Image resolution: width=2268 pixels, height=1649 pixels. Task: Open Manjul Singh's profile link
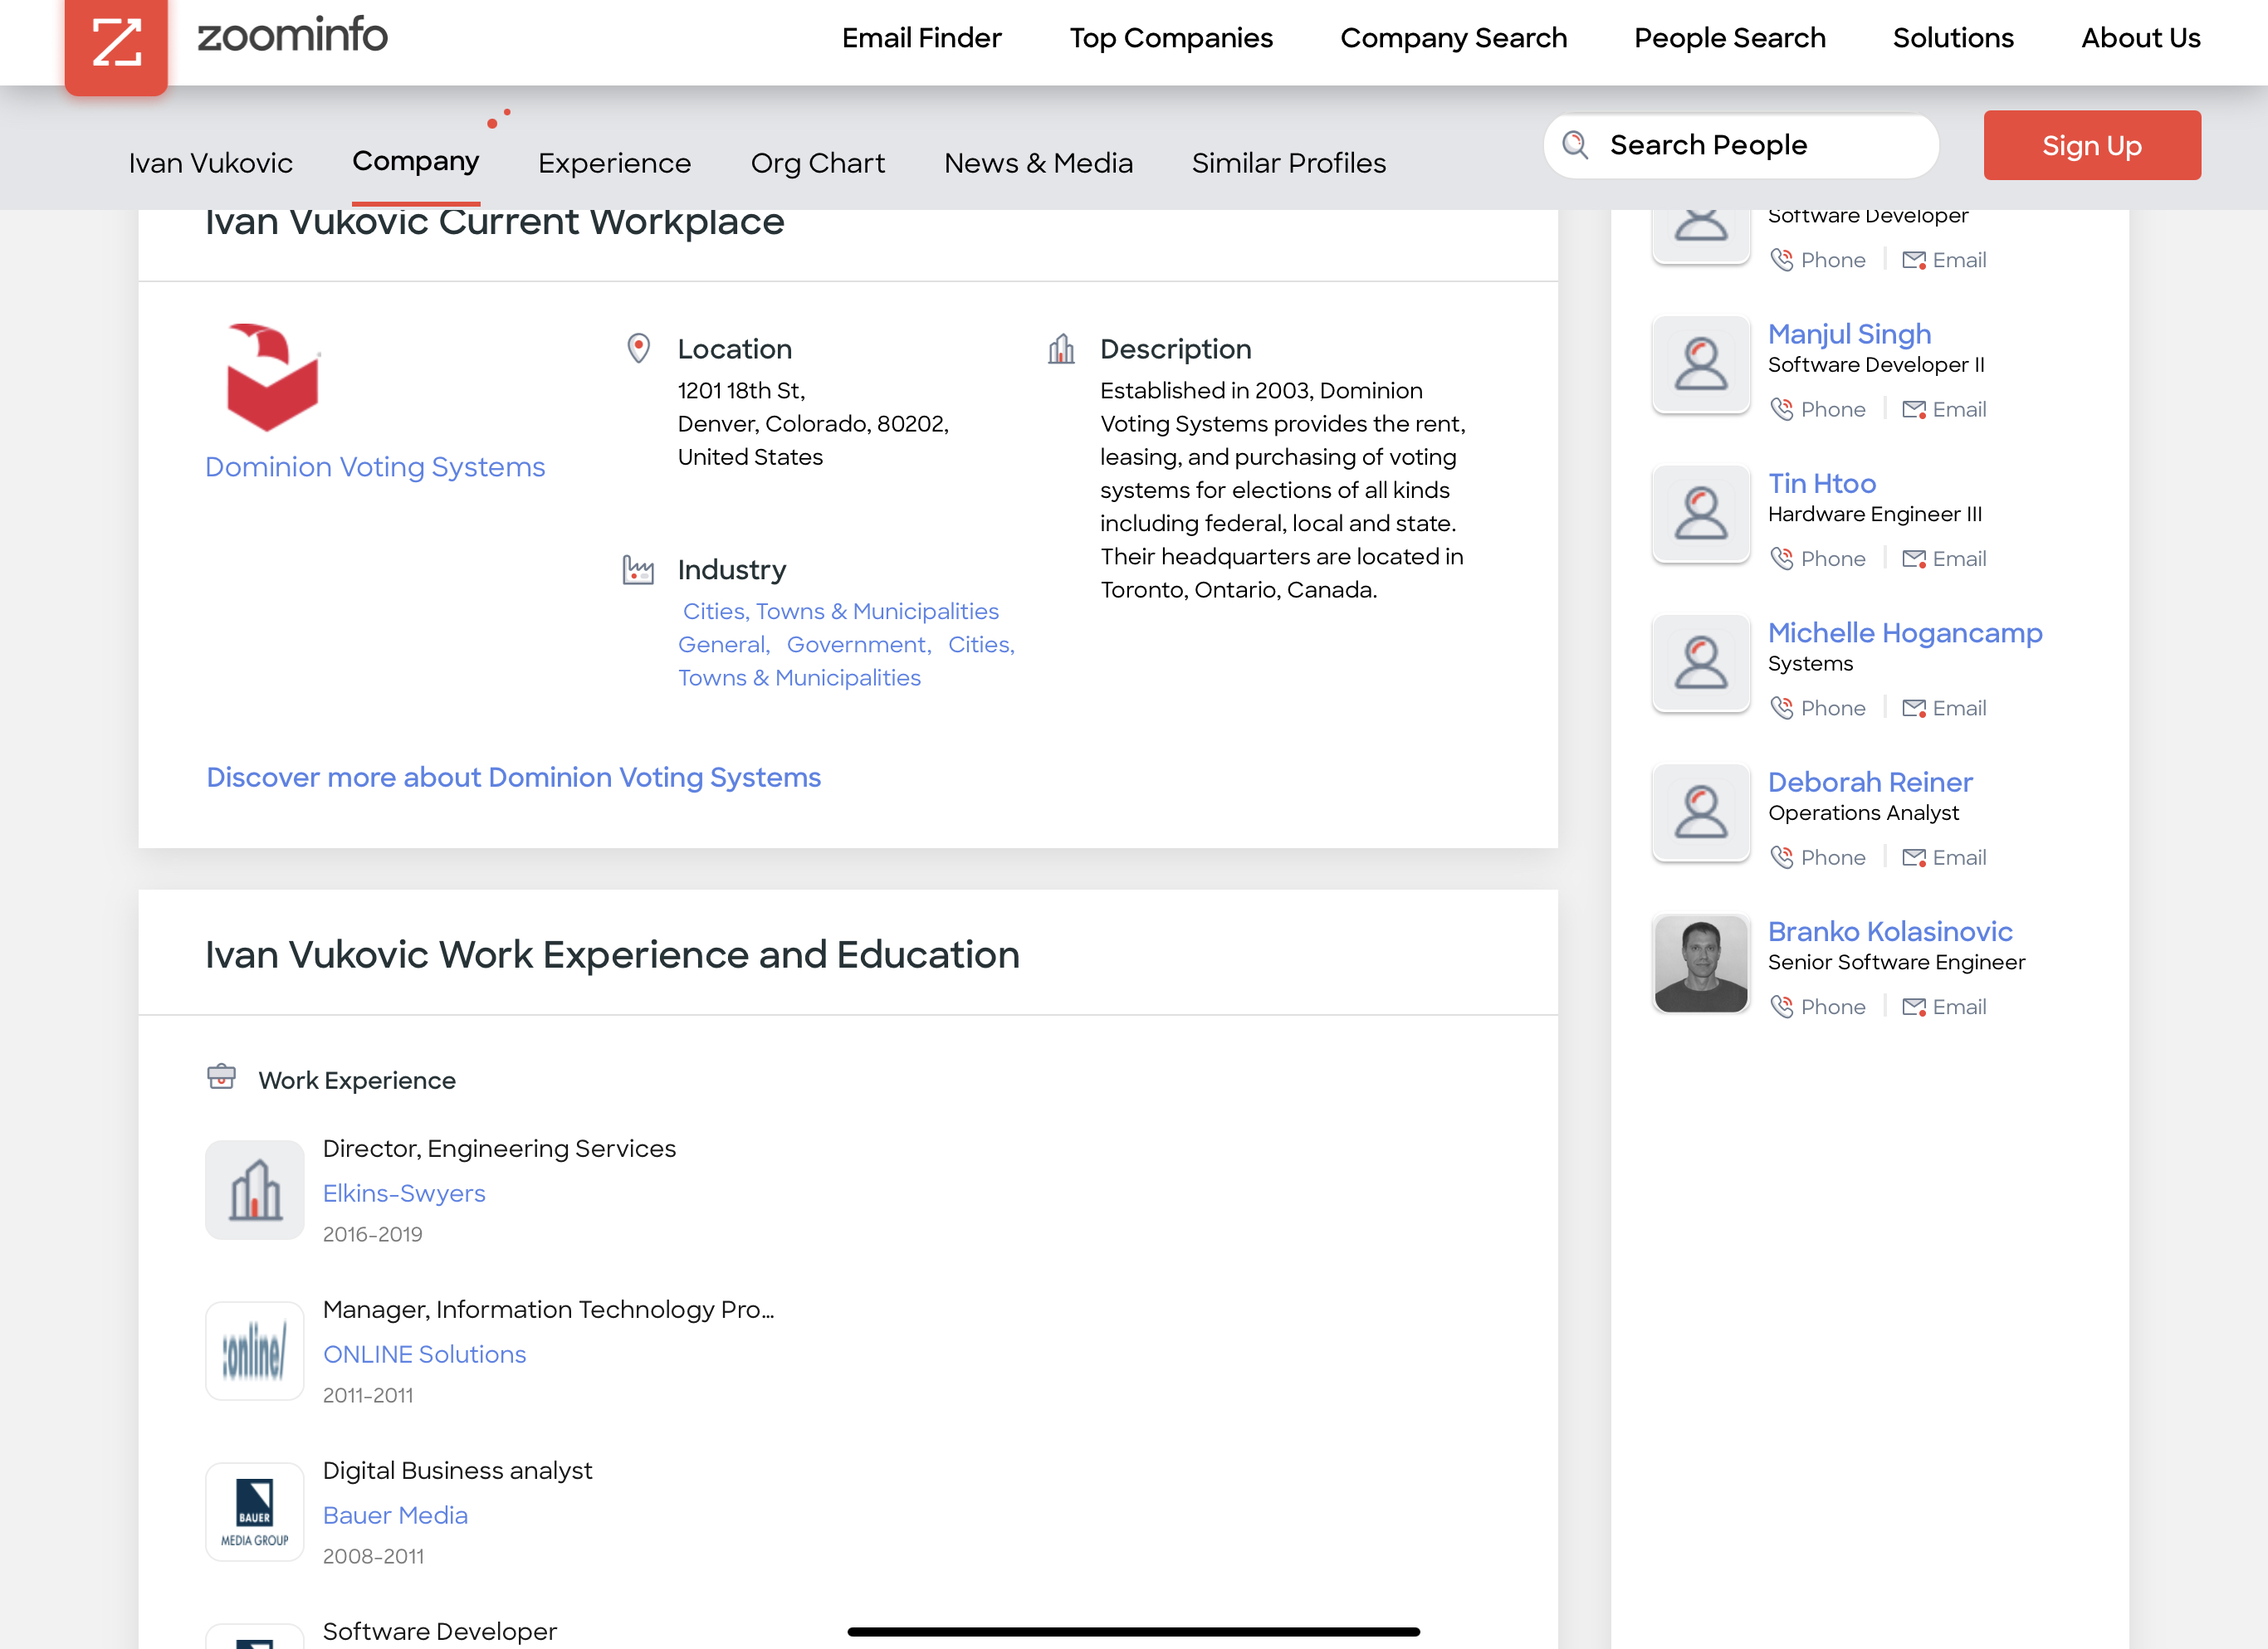point(1849,334)
